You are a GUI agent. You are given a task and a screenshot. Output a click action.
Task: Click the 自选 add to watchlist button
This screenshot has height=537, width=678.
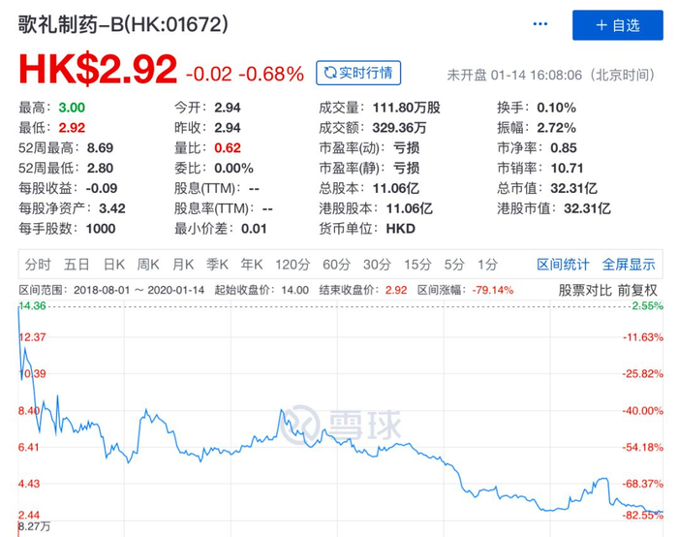(618, 25)
